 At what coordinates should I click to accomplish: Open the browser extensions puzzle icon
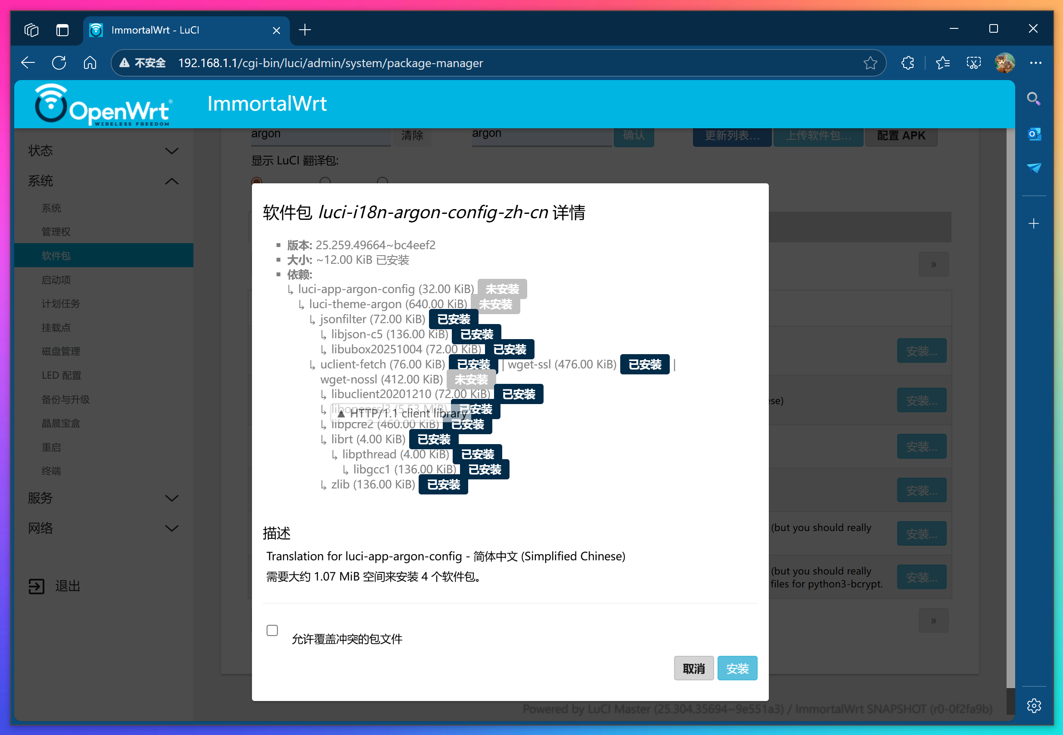(x=907, y=63)
